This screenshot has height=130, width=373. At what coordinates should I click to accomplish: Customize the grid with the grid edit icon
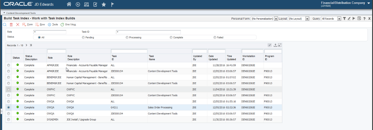(269, 45)
